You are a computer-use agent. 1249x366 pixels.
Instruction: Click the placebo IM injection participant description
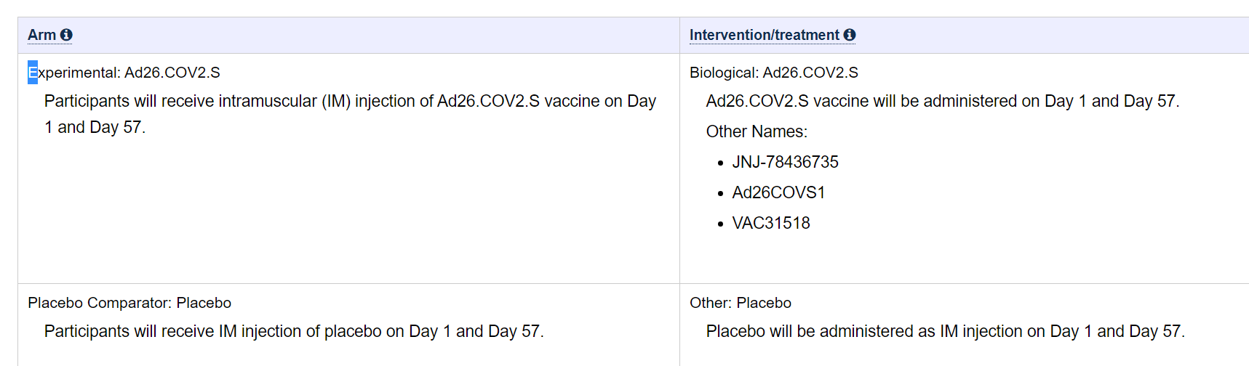294,331
